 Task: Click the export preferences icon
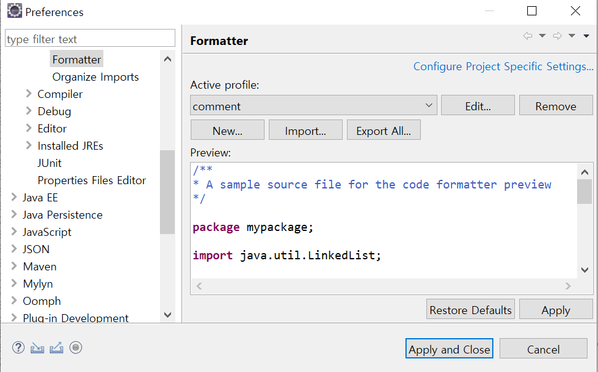57,348
